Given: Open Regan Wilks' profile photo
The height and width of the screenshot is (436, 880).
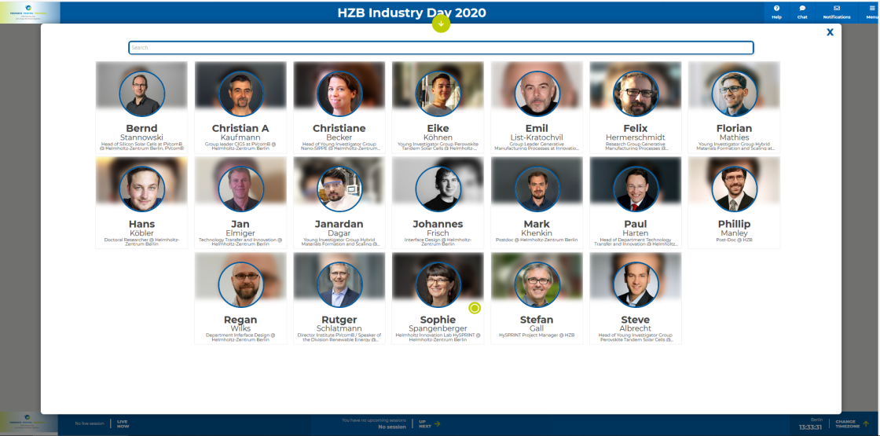Looking at the screenshot, I should [x=240, y=285].
